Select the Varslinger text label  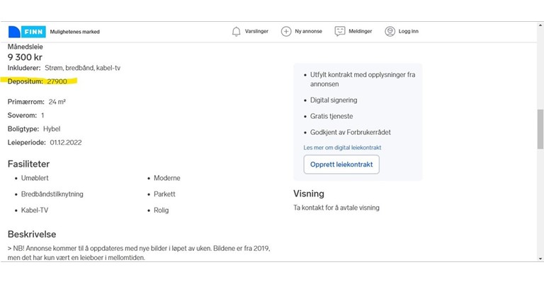coord(256,32)
